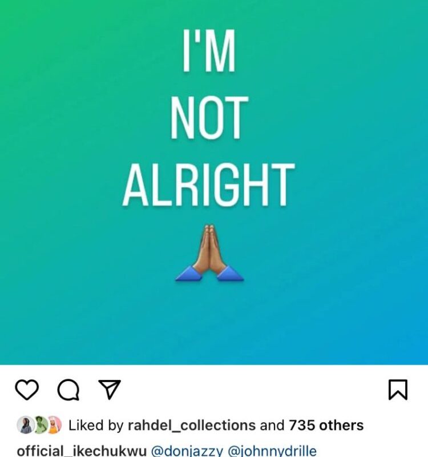Click the word NOT in the post image
The width and height of the screenshot is (428, 457).
coord(209,118)
